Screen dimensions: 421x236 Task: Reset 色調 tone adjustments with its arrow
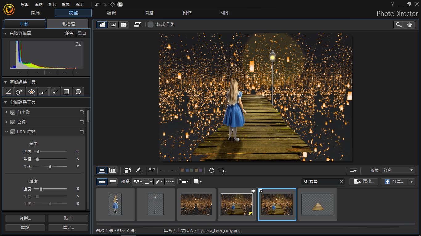[82, 122]
